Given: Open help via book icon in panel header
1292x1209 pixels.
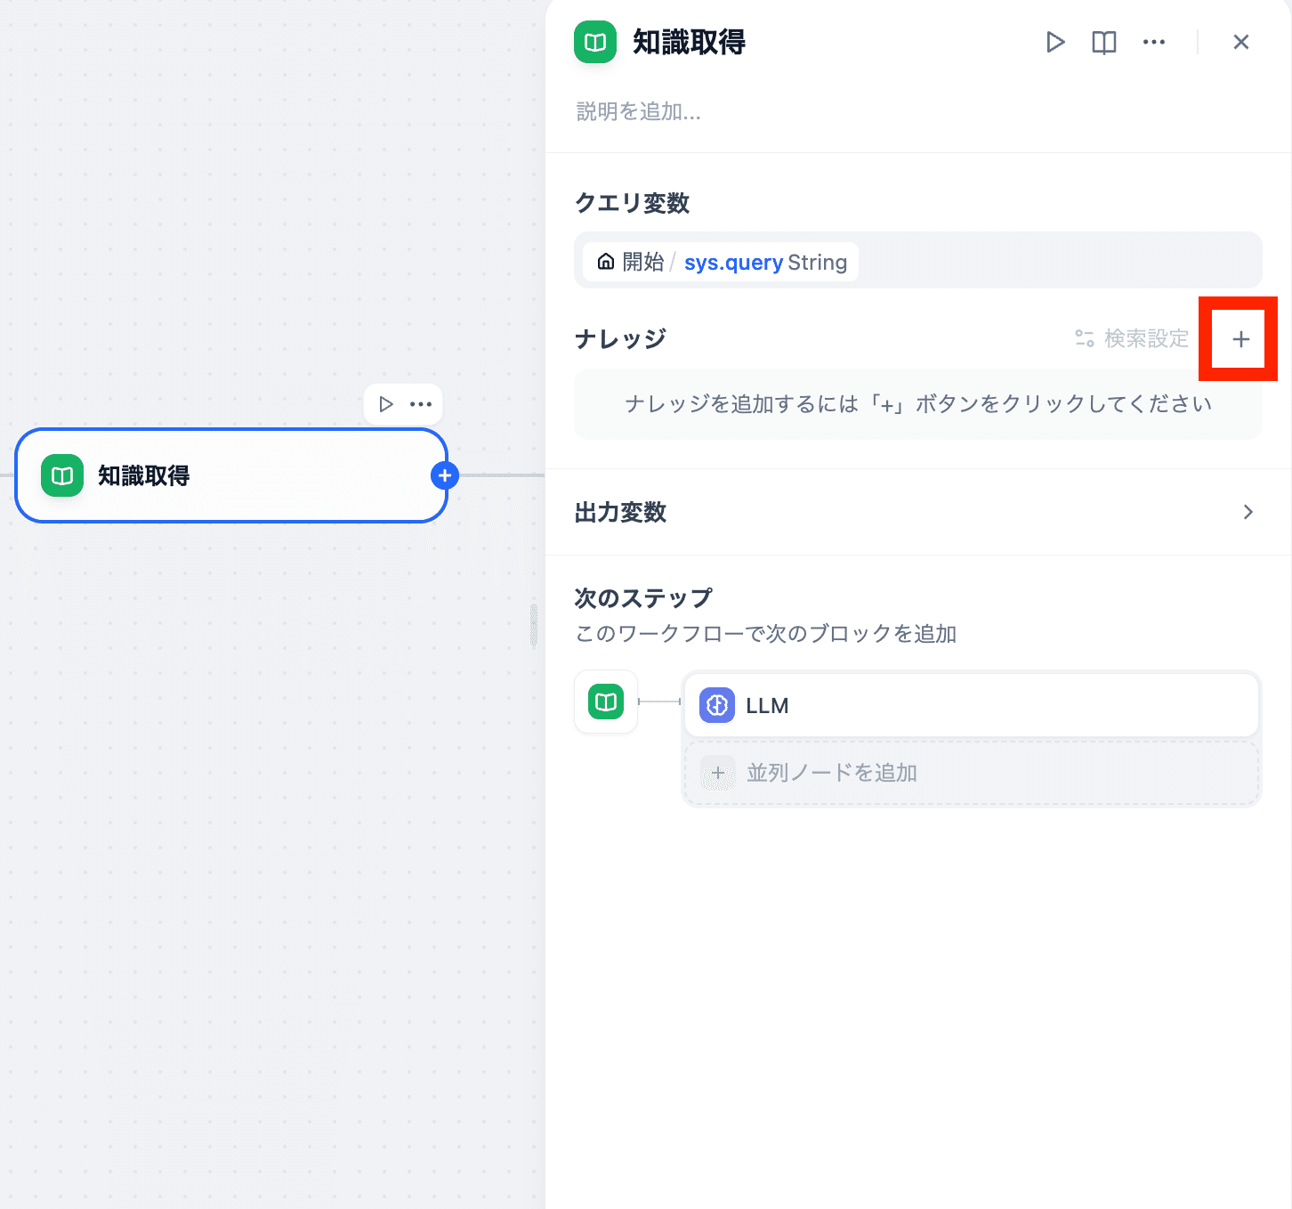Looking at the screenshot, I should coord(1103,42).
